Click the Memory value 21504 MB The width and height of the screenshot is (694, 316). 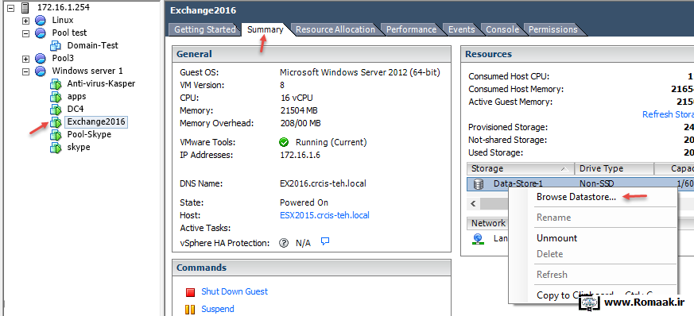(299, 110)
